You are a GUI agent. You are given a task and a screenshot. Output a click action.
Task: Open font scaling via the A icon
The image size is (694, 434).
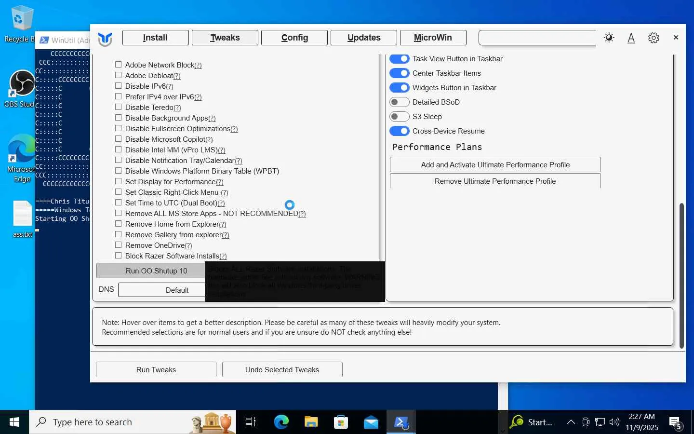coord(631,38)
